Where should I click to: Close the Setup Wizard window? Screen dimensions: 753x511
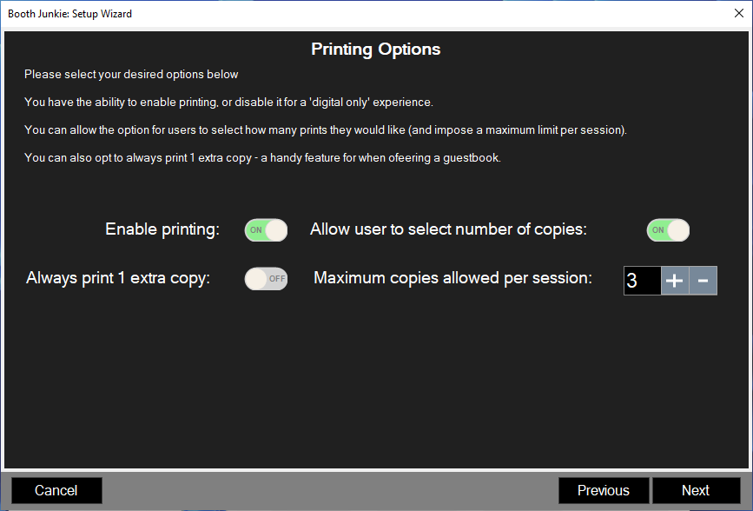[739, 13]
